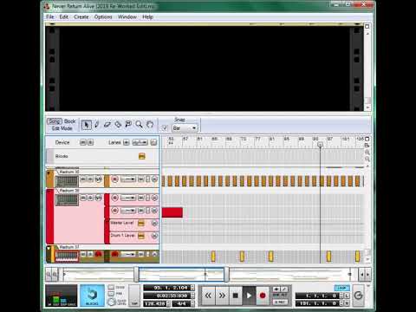Select the Magnify tool
Screen dimensions: 416x312
coord(139,125)
